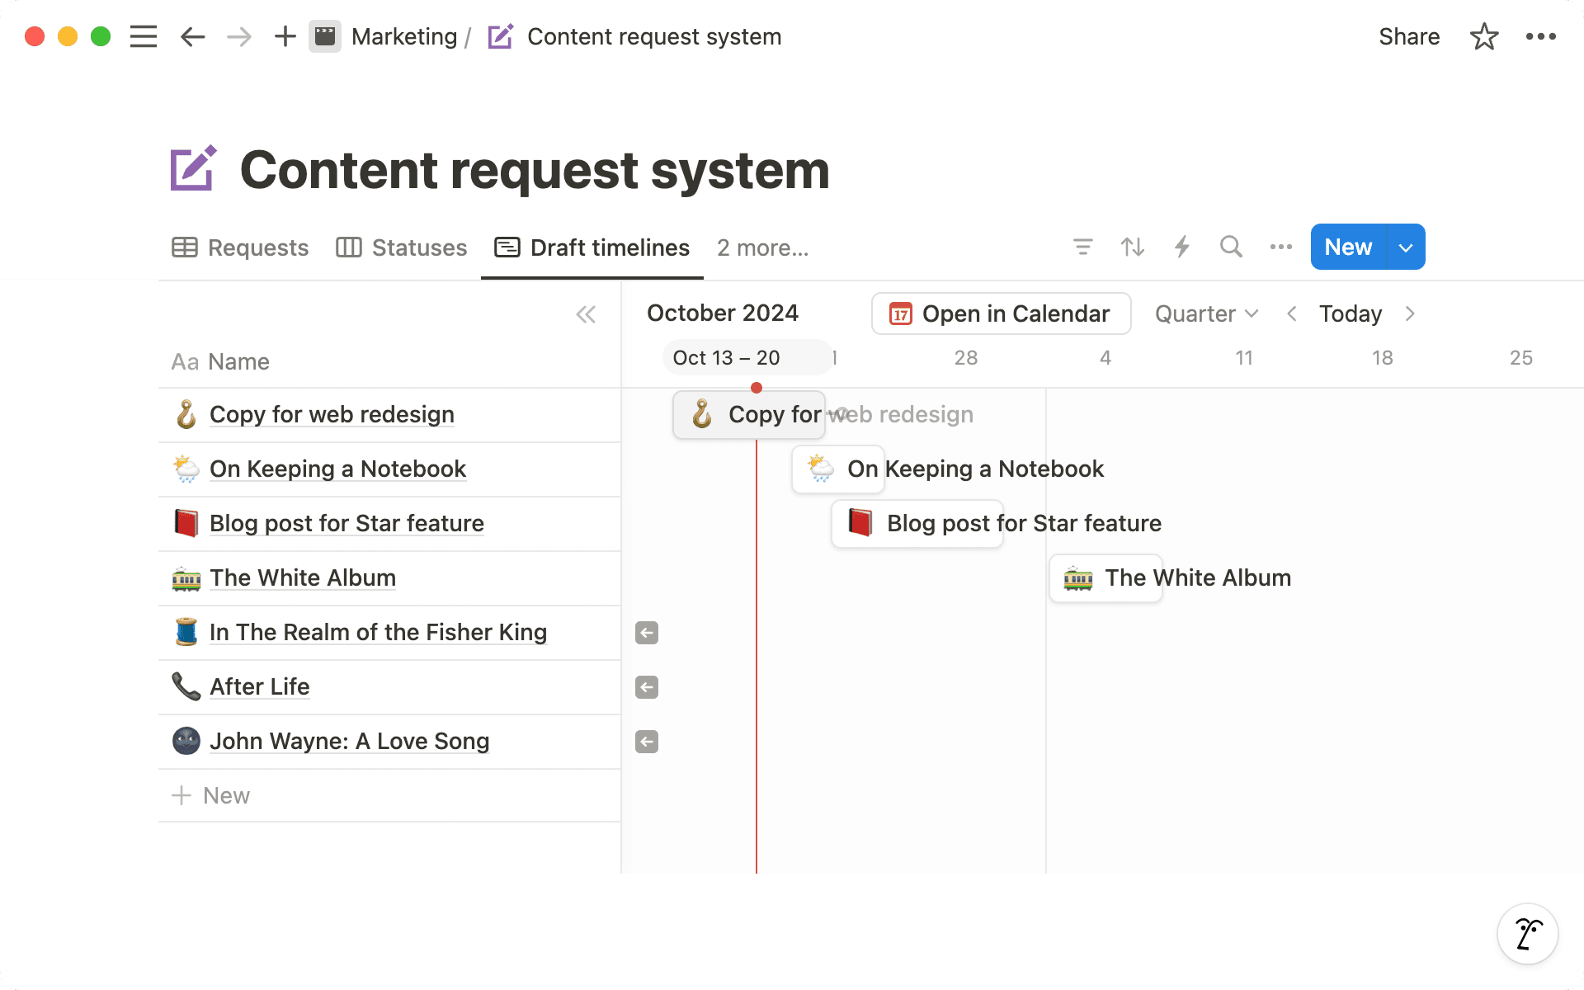Click the calendar icon in Open in Calendar
This screenshot has height=990, width=1584.
tap(901, 313)
